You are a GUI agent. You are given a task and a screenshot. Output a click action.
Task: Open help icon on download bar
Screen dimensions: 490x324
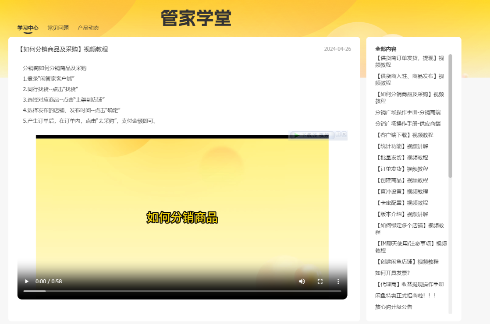tap(338, 134)
